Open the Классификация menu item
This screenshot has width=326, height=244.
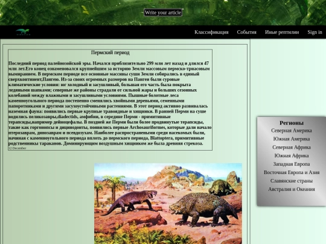coord(211,32)
